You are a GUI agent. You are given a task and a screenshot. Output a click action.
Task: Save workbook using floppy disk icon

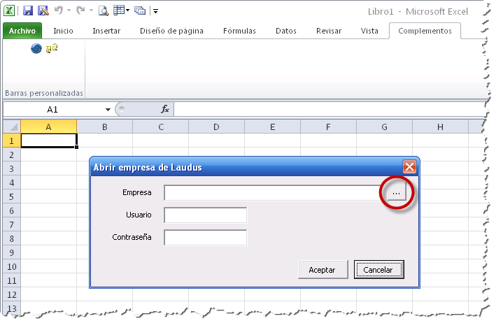point(28,10)
